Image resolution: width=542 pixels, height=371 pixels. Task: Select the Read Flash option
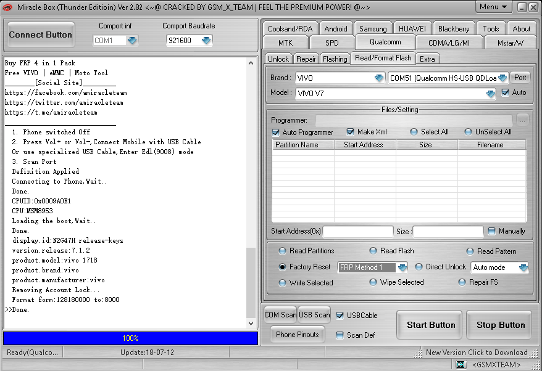pos(373,251)
